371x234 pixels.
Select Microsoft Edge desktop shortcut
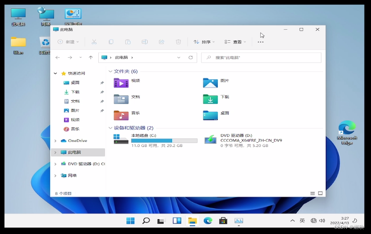[347, 133]
